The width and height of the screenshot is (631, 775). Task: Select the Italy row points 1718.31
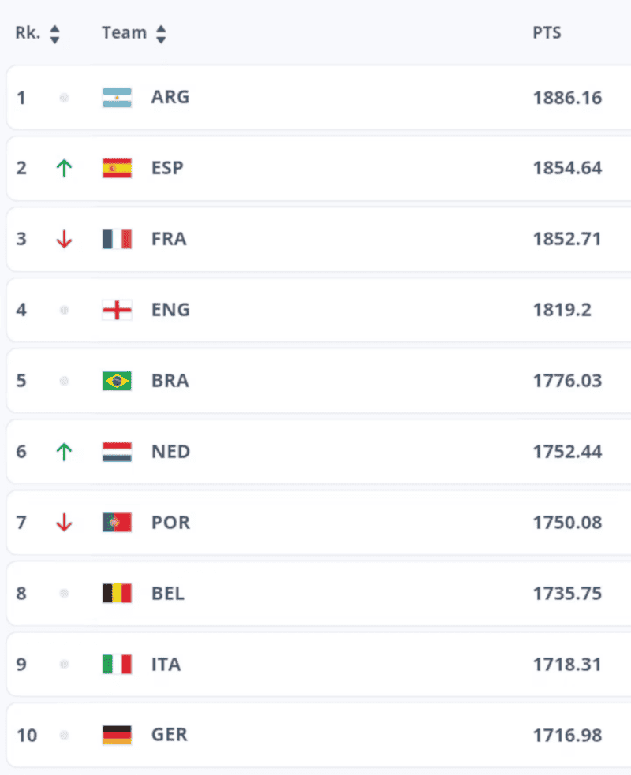click(567, 664)
